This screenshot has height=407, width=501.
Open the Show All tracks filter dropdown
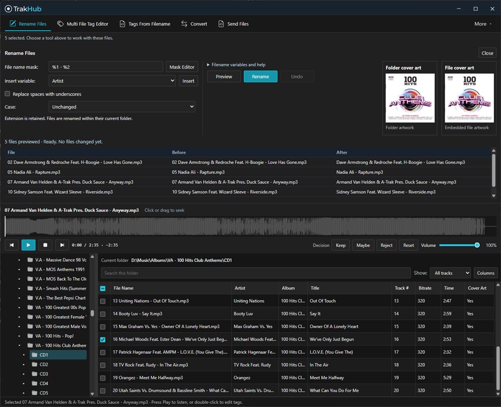point(450,273)
